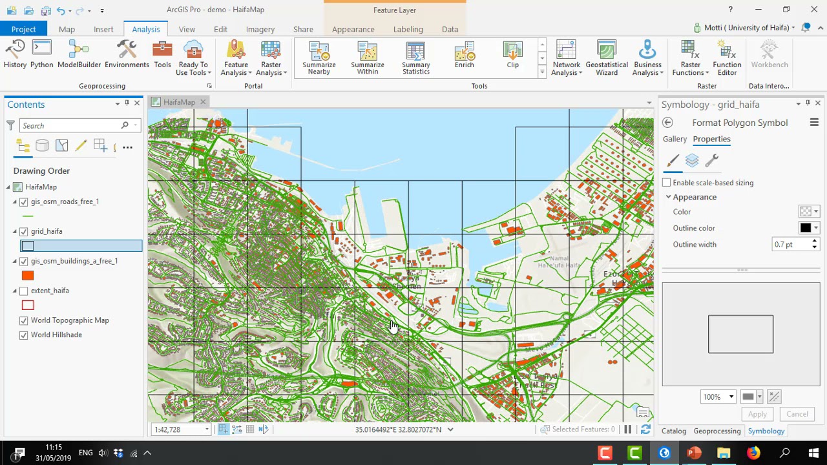Expand the Tools gallery list
Viewport: 827px width, 465px height.
coord(542,72)
